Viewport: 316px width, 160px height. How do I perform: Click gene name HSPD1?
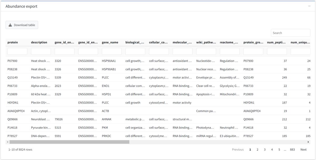pos(106,94)
